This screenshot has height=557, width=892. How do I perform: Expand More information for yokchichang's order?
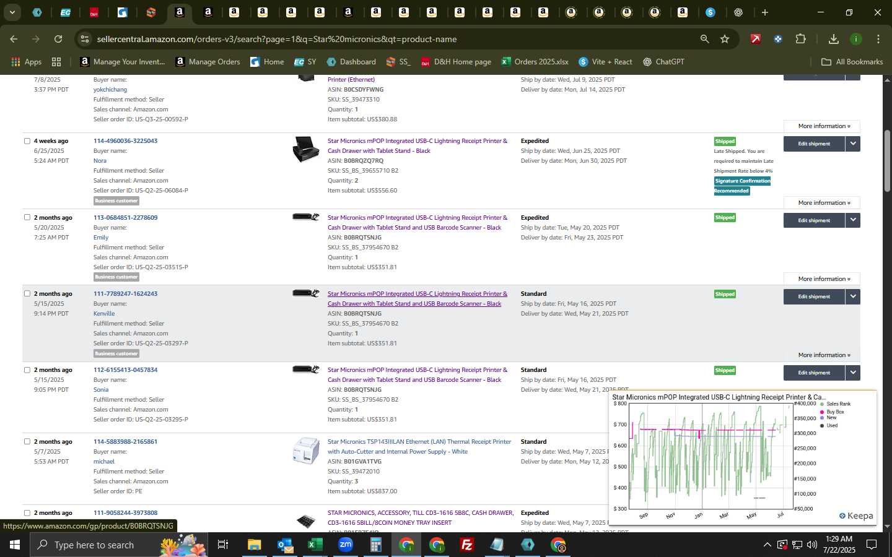point(822,126)
